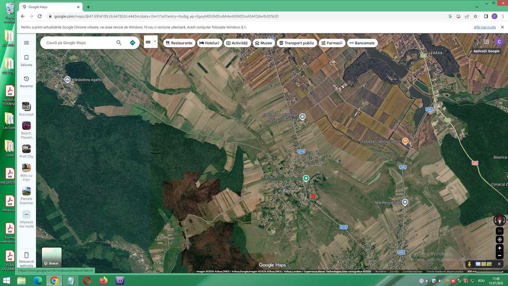Select the Mănăstirea Agafton map pin

[67, 79]
